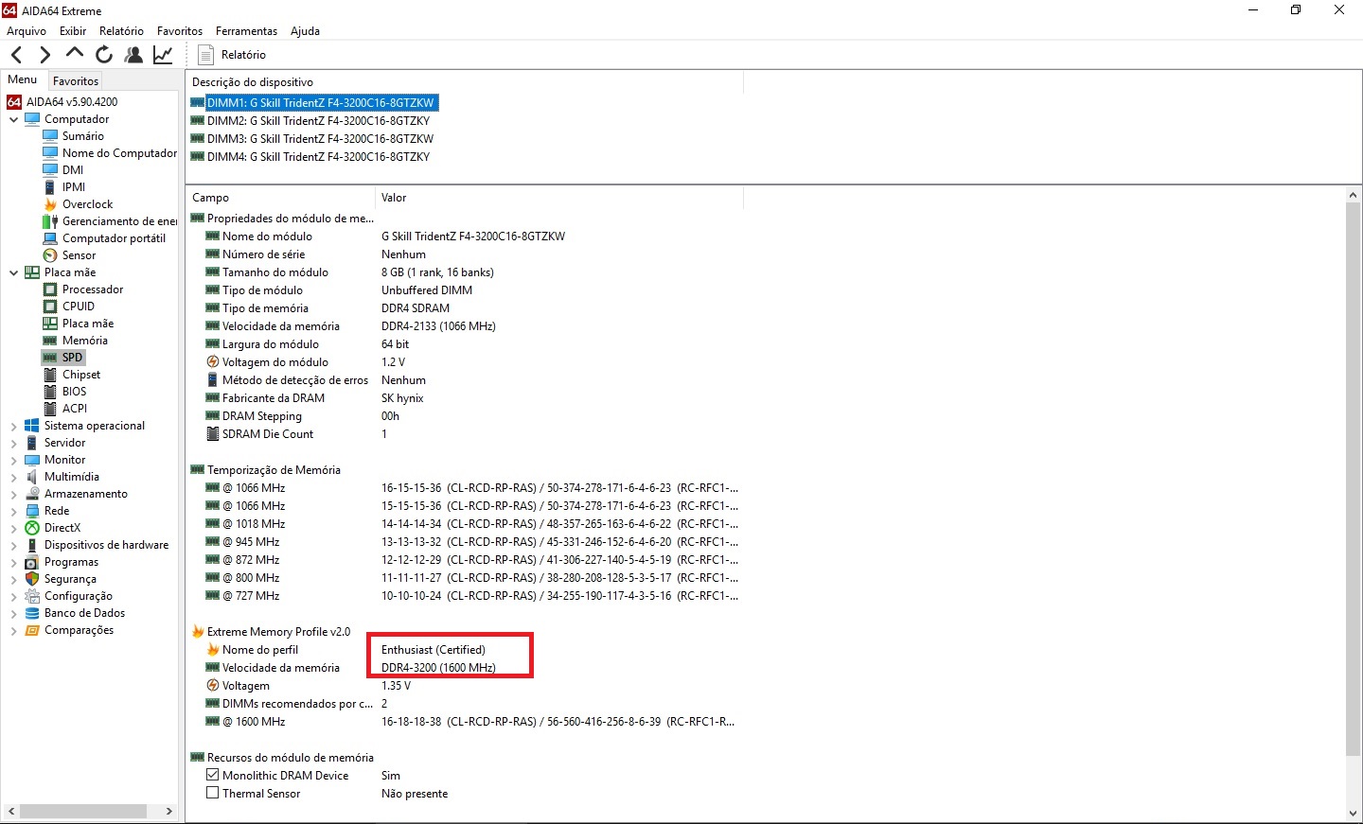Toggle the Thermal Sensor checkbox
This screenshot has width=1363, height=824.
click(x=213, y=793)
